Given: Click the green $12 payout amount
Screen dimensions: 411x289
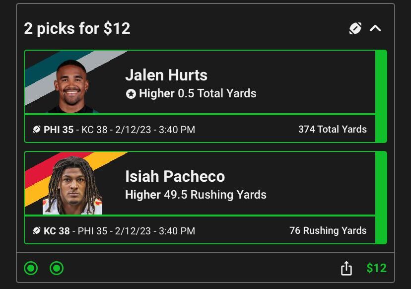Looking at the screenshot, I should (376, 269).
